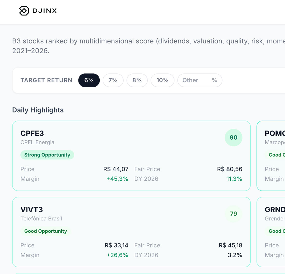Click the CPFE3 score badge 90
Image resolution: width=285 pixels, height=274 pixels.
coord(233,138)
